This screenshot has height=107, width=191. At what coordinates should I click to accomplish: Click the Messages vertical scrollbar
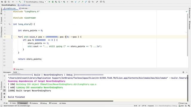[x=188, y=88]
